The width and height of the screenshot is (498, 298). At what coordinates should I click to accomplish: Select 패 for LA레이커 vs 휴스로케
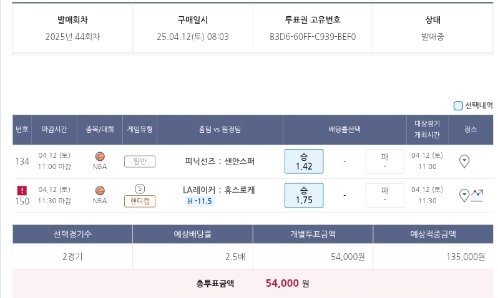pos(384,195)
